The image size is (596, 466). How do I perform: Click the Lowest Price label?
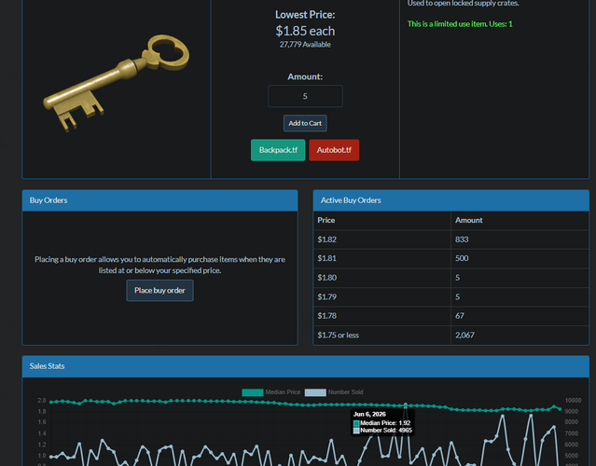tap(305, 15)
